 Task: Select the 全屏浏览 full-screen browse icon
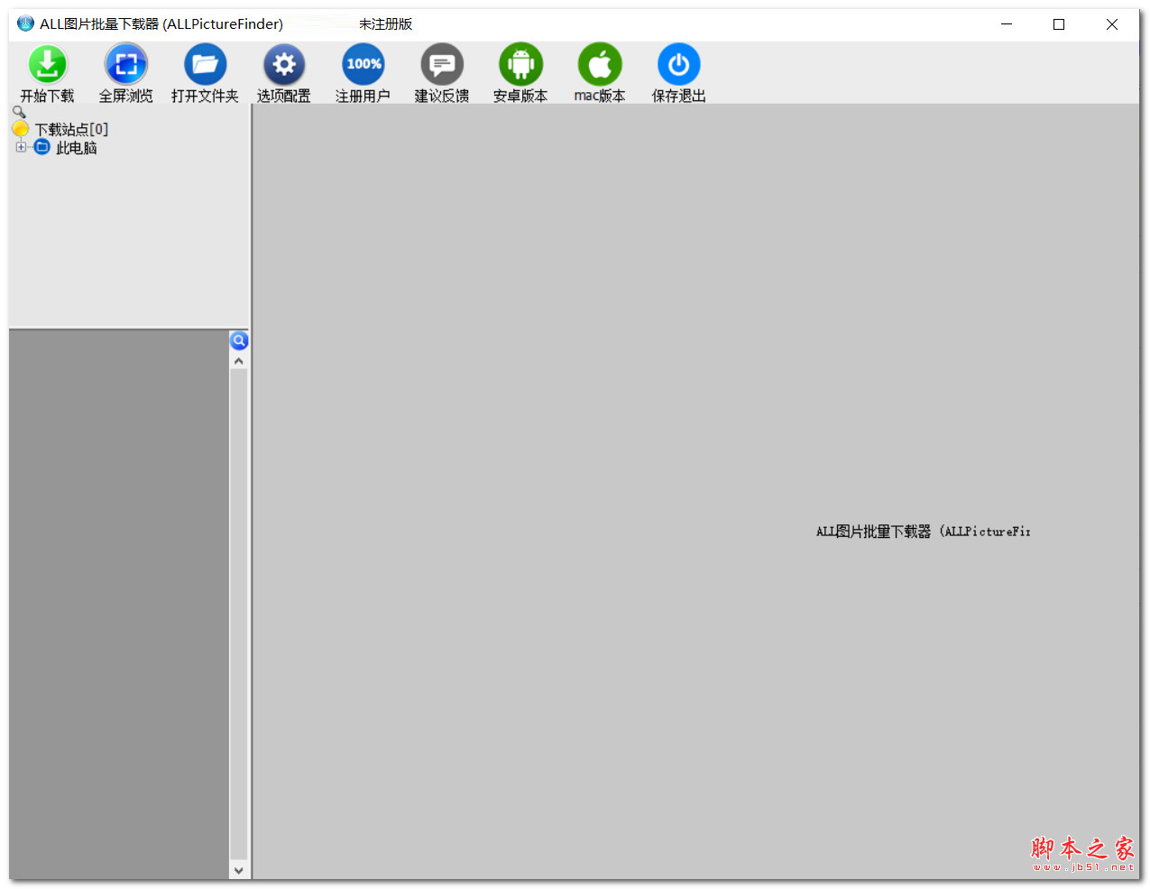125,63
